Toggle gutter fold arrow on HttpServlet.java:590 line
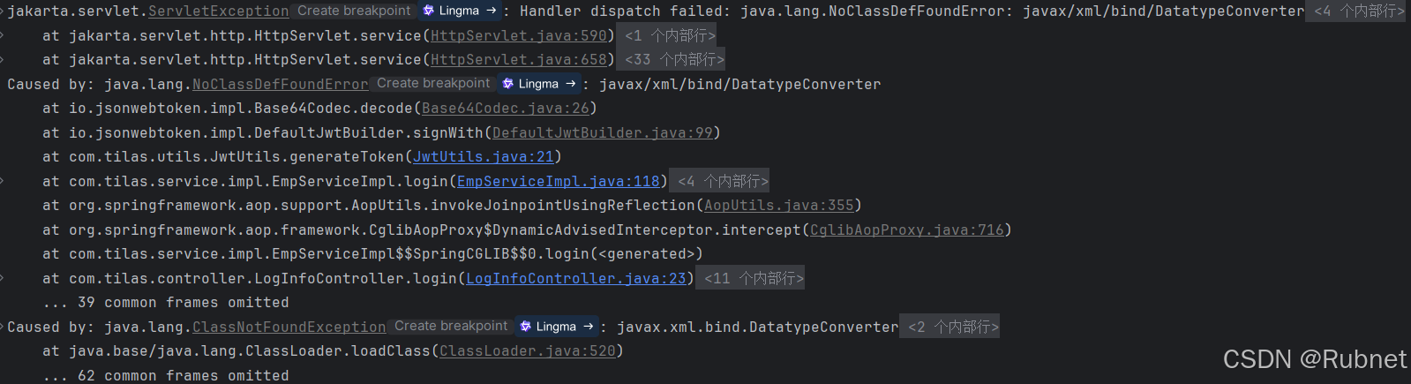1411x384 pixels. click(3, 36)
